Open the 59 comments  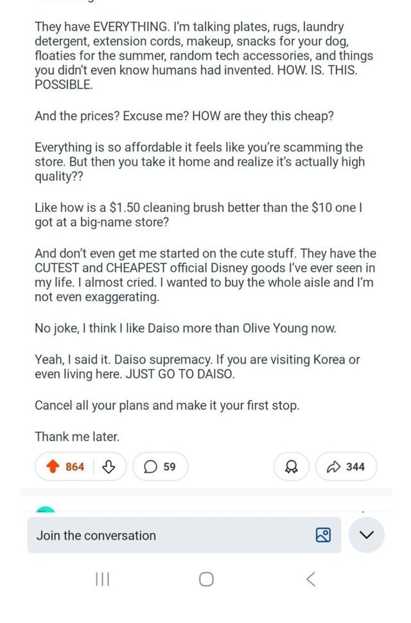pyautogui.click(x=161, y=467)
